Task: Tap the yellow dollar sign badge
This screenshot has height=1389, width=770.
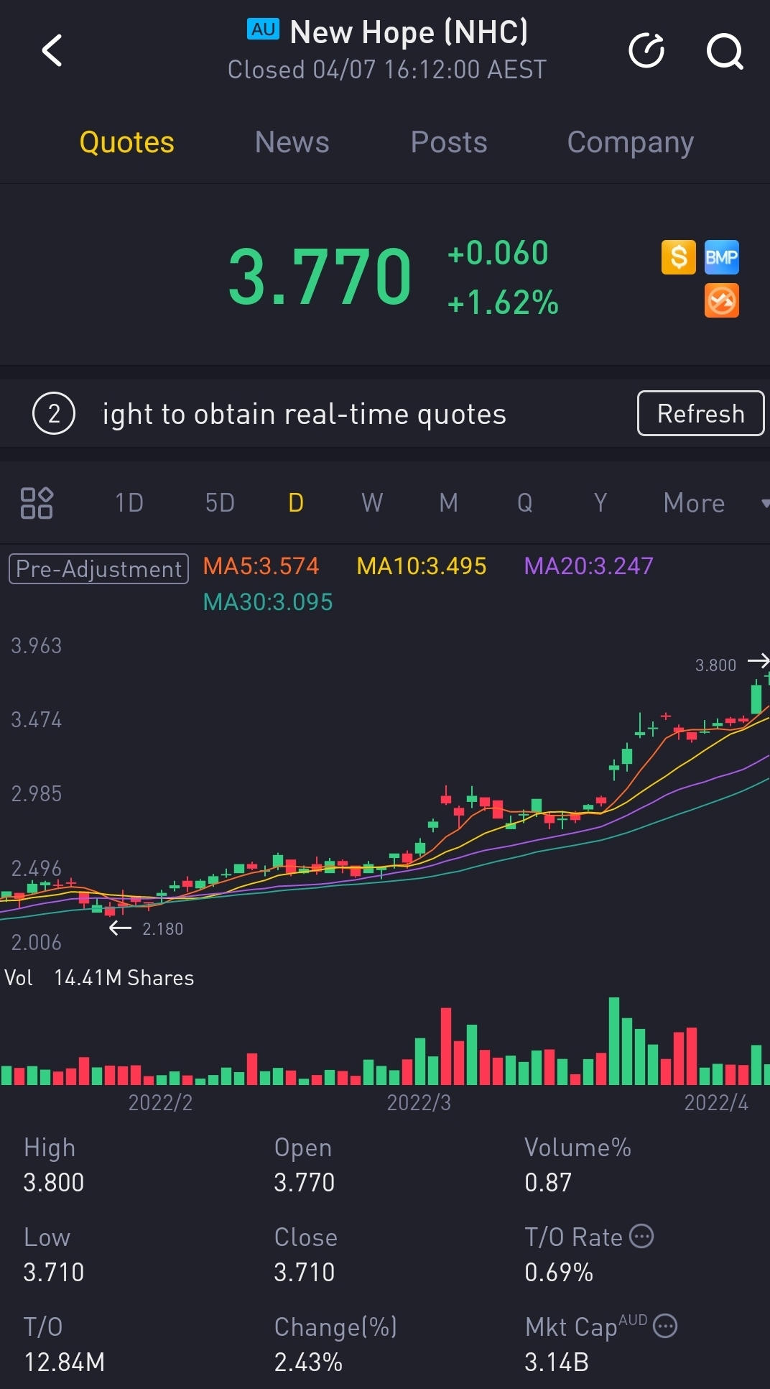Action: 678,257
